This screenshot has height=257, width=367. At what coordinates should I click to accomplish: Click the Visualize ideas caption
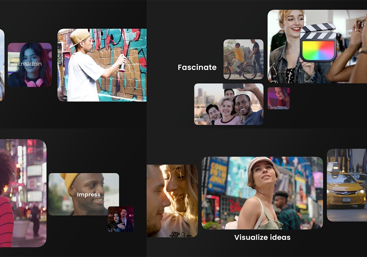[262, 238]
